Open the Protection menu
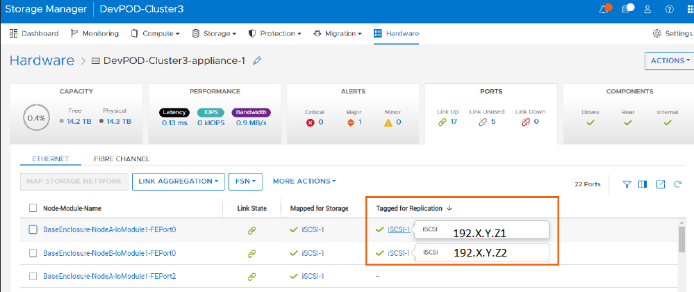This screenshot has width=694, height=292. pyautogui.click(x=275, y=33)
